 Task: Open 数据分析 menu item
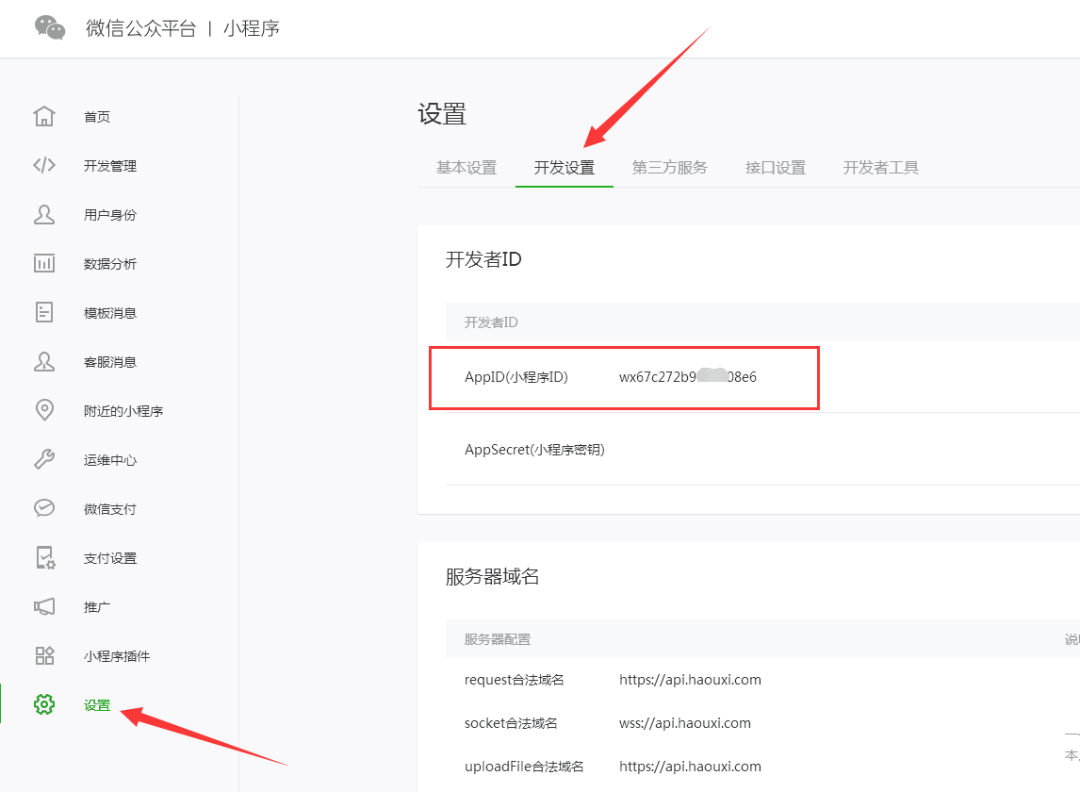(x=110, y=263)
